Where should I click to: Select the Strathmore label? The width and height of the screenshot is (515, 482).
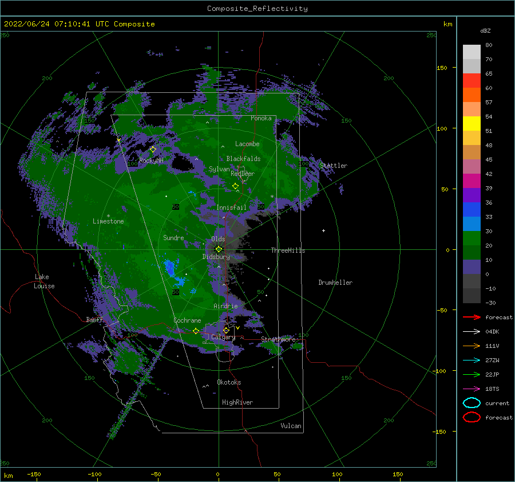point(278,339)
